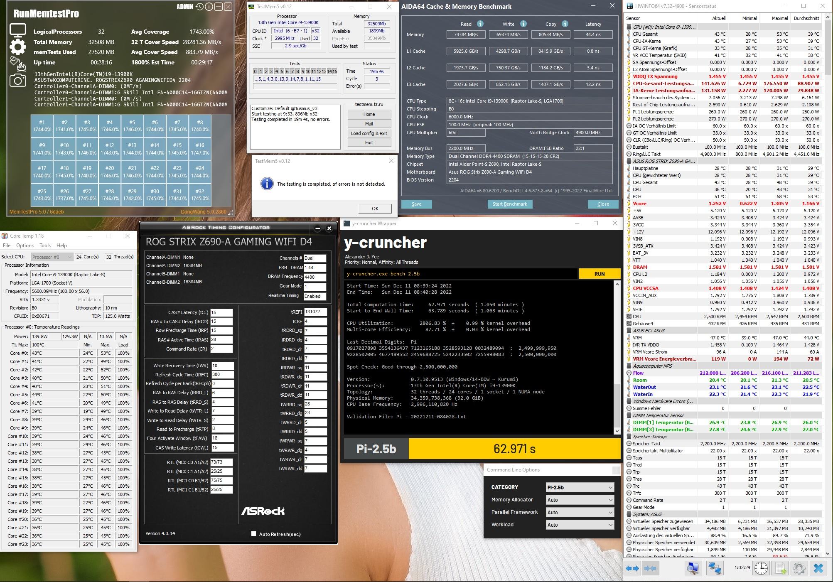Click HWiNFO Maximal column header
The height and width of the screenshot is (582, 833).
pos(774,18)
